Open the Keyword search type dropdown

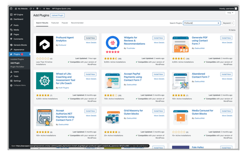coord(228,23)
